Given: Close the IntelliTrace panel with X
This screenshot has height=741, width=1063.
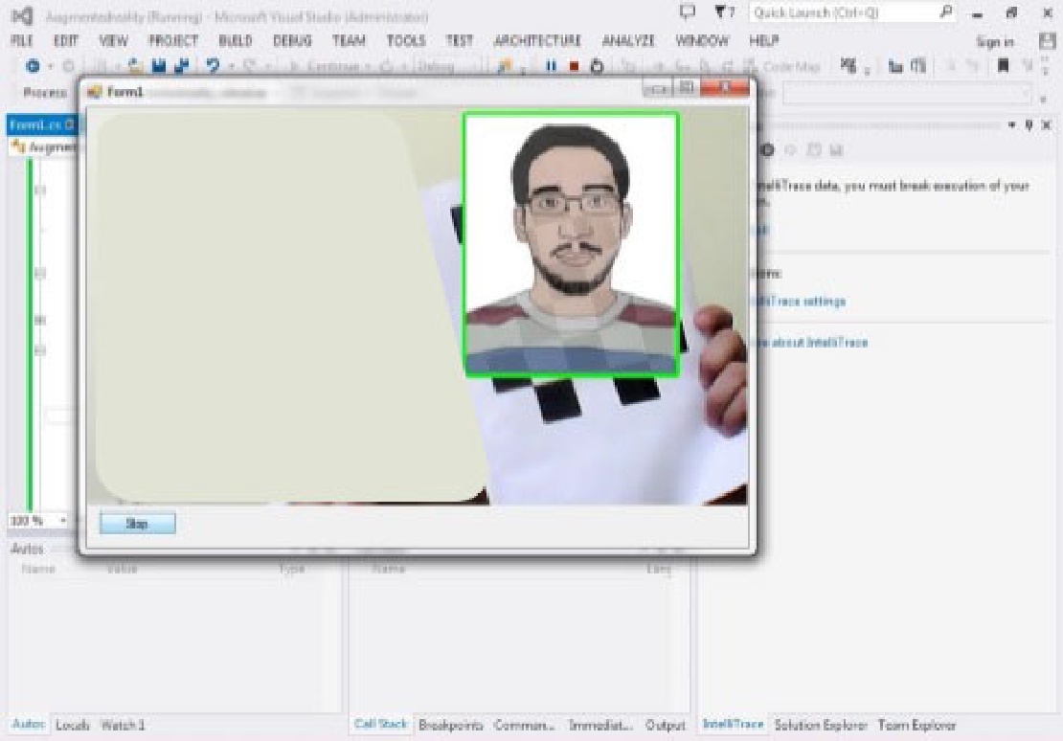Looking at the screenshot, I should click(x=1046, y=124).
